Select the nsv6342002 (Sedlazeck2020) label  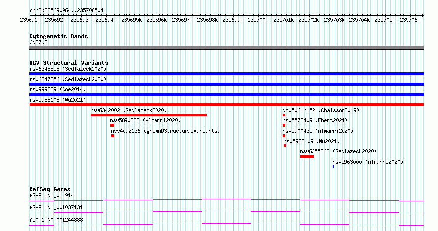[128, 110]
